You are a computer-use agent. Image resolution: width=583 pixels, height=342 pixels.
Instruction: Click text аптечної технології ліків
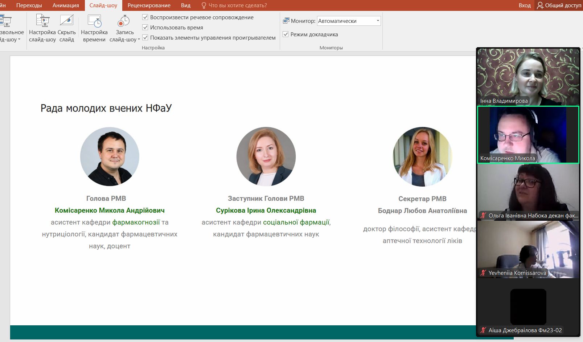(x=422, y=241)
